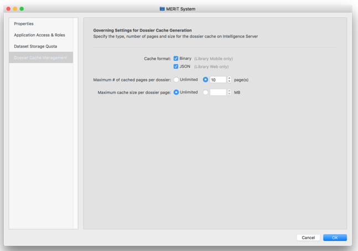Click the 'Cache format:' label
The width and height of the screenshot is (358, 251).
(x=157, y=59)
